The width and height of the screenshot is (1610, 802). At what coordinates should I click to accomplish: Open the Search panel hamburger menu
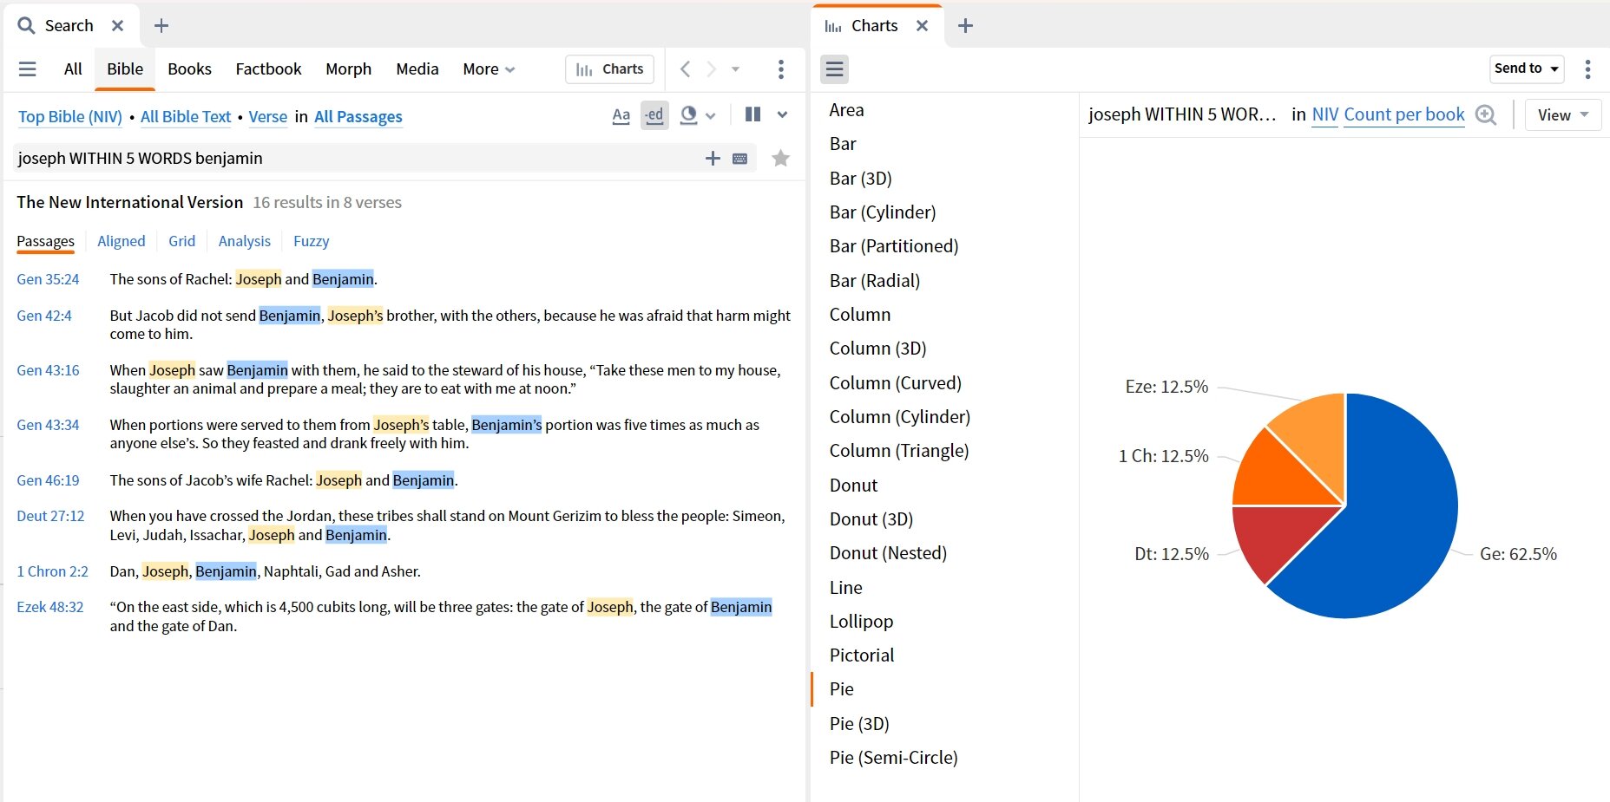[28, 68]
